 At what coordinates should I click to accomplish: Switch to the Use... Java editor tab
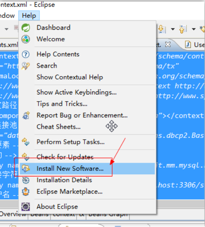(195, 45)
